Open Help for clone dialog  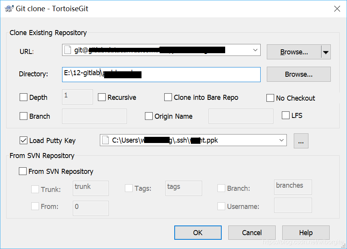tap(306, 233)
